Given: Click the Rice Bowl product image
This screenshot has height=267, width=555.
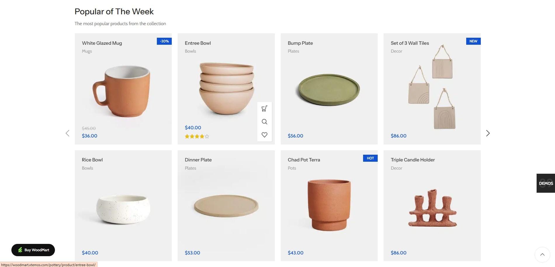Looking at the screenshot, I should [123, 209].
